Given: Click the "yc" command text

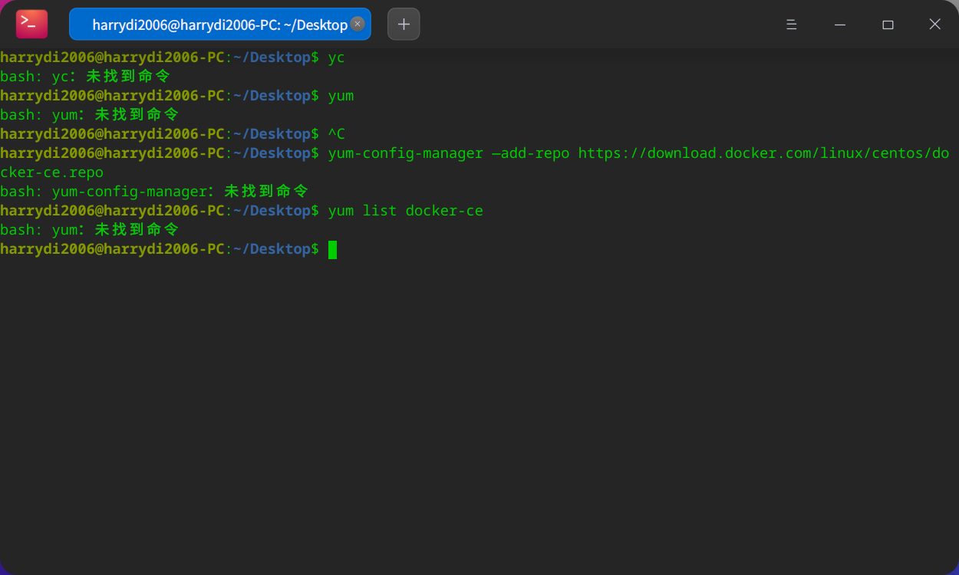Looking at the screenshot, I should click(336, 58).
